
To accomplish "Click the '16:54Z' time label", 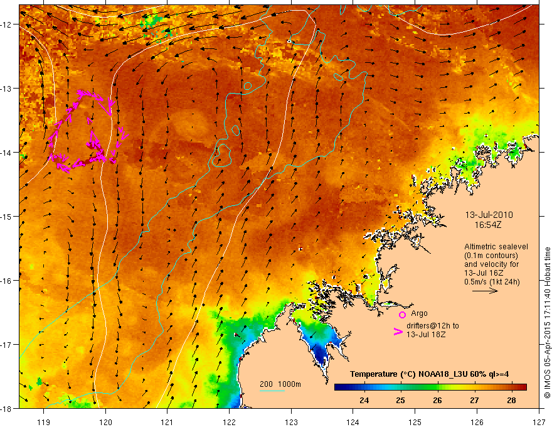I will (x=488, y=225).
